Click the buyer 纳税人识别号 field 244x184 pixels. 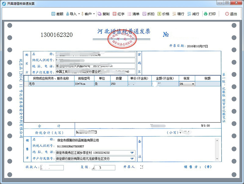pos(95,60)
